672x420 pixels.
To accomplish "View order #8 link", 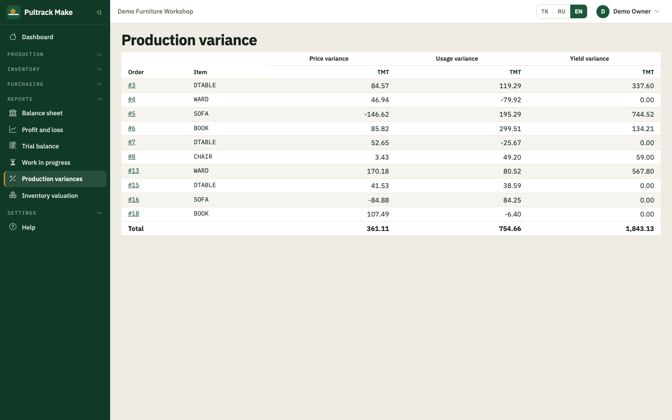I will point(132,157).
